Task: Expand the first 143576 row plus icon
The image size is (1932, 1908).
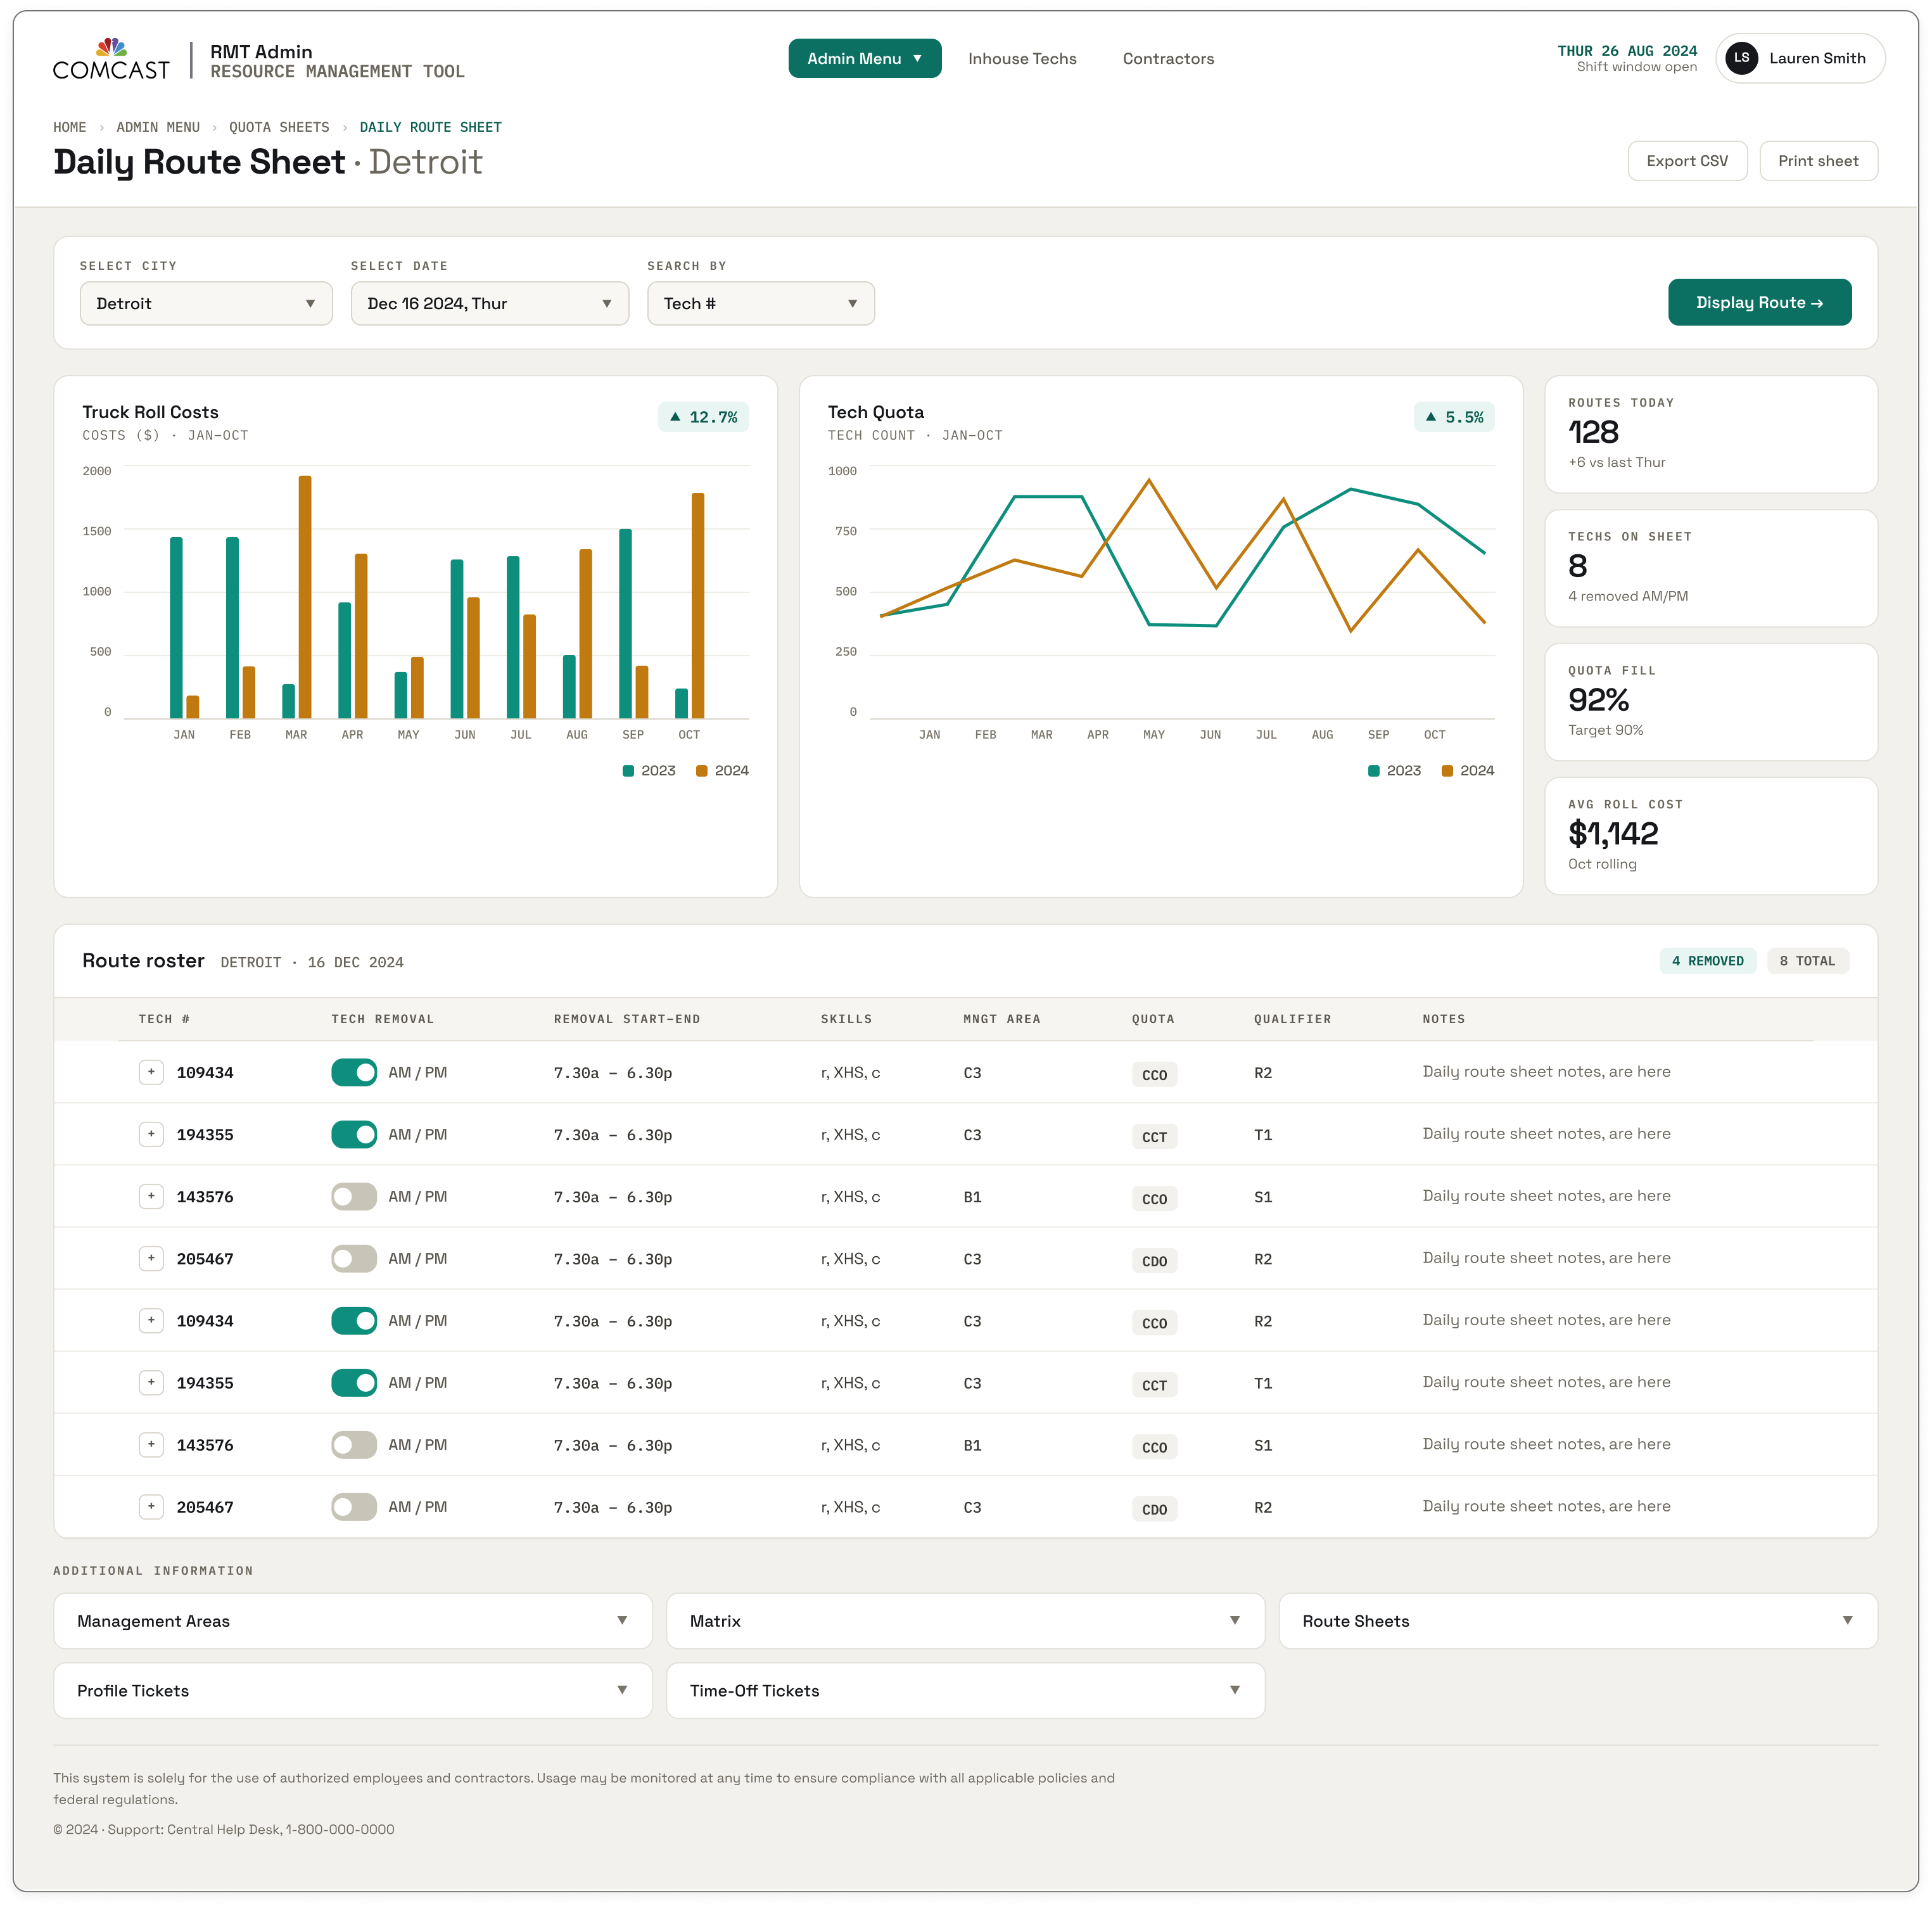Action: tap(151, 1196)
